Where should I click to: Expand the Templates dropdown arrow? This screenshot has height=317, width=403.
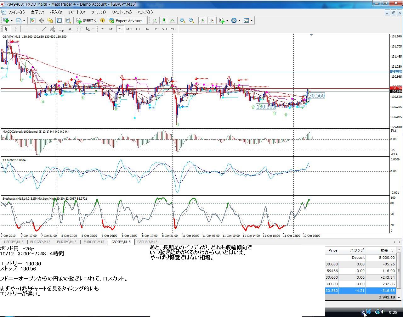252,20
